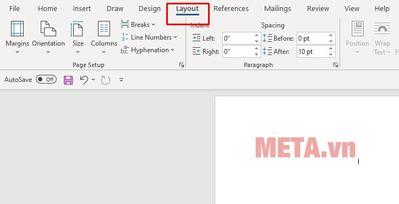This screenshot has height=204, width=399.
Task: Decrease Spacing Before with down arrow
Action: point(331,41)
